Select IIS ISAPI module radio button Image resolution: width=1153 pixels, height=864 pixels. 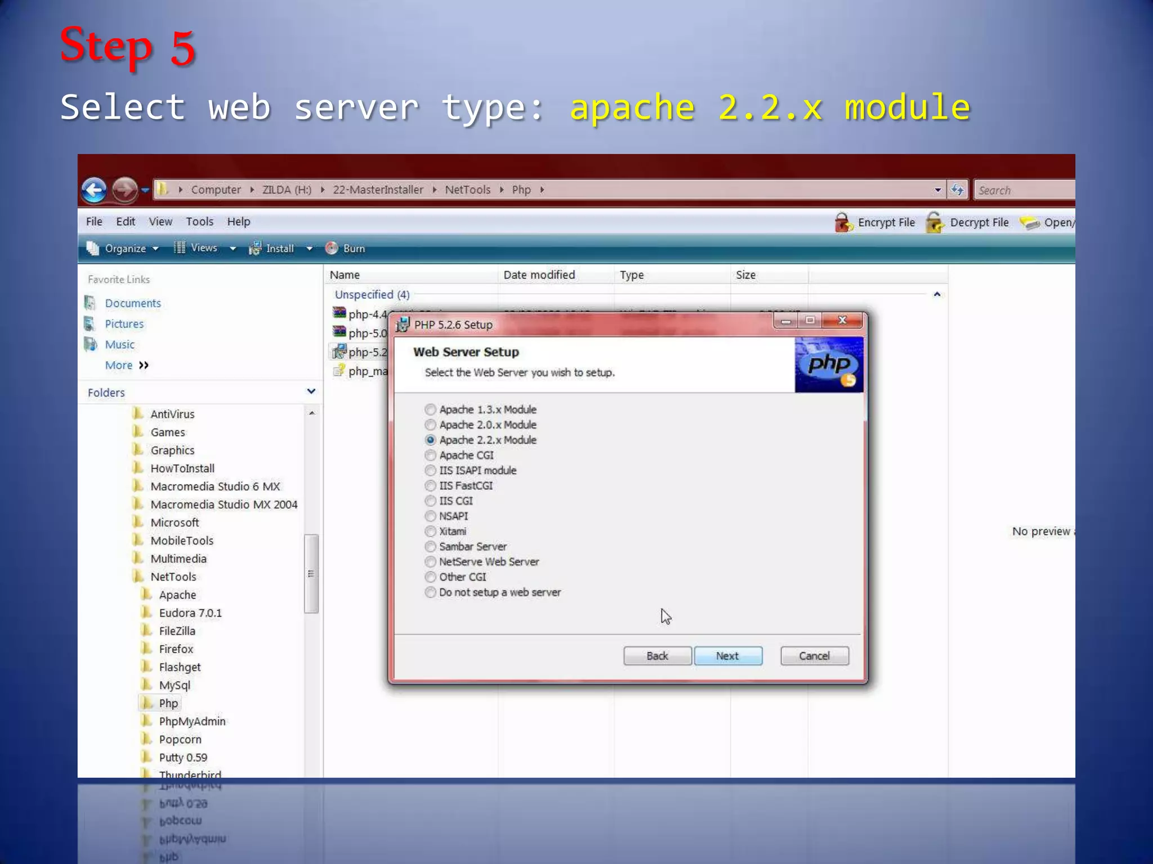pos(430,470)
